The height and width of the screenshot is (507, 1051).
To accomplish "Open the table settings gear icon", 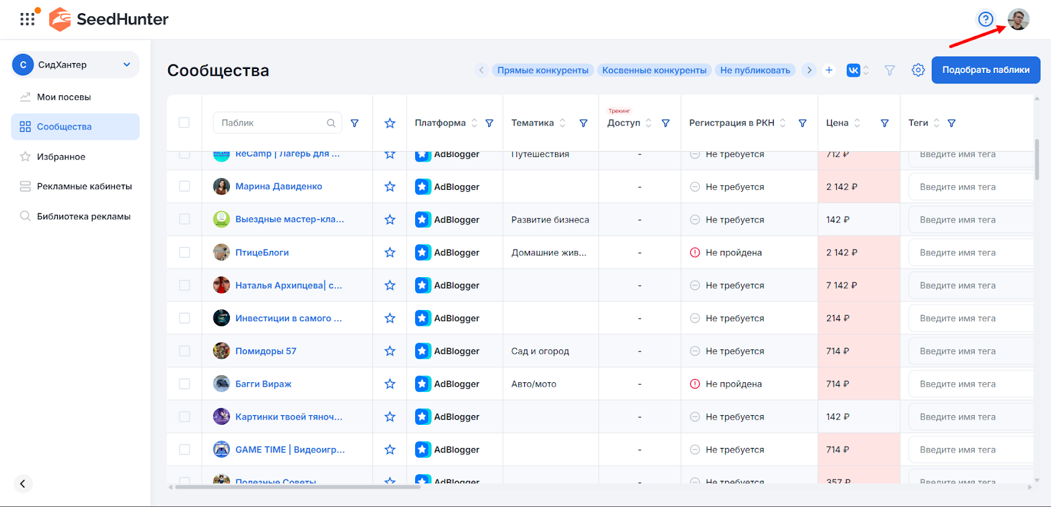I will point(918,70).
